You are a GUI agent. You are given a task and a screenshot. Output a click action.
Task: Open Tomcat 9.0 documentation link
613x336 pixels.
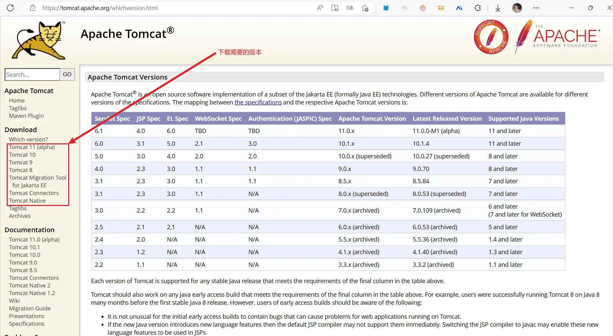click(x=23, y=262)
